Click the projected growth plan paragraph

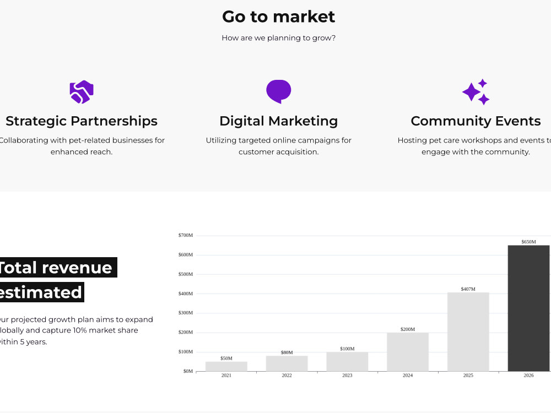(76, 330)
